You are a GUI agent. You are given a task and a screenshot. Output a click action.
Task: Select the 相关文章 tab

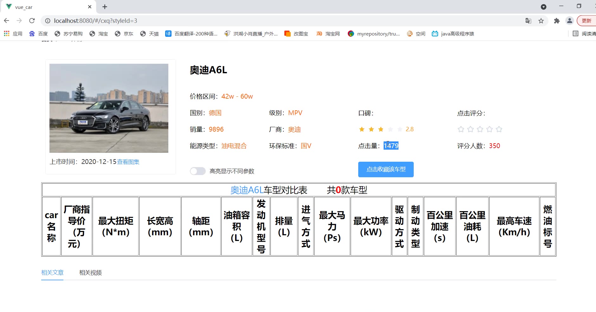(x=52, y=273)
